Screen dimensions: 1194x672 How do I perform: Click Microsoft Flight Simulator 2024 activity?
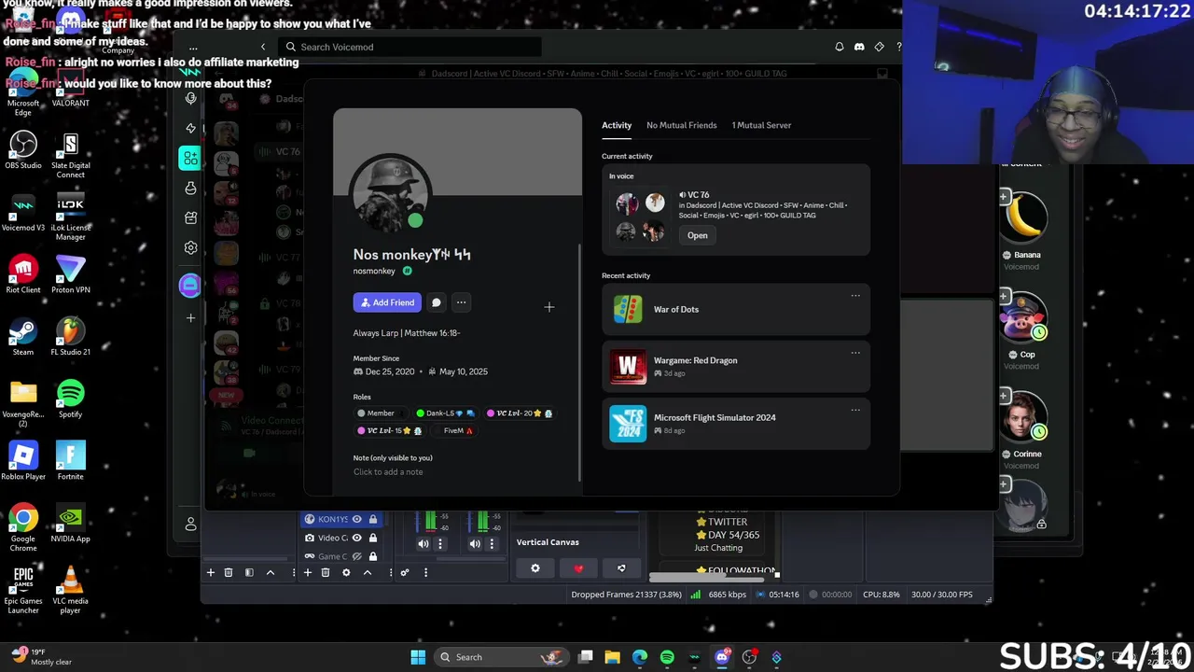(x=736, y=423)
